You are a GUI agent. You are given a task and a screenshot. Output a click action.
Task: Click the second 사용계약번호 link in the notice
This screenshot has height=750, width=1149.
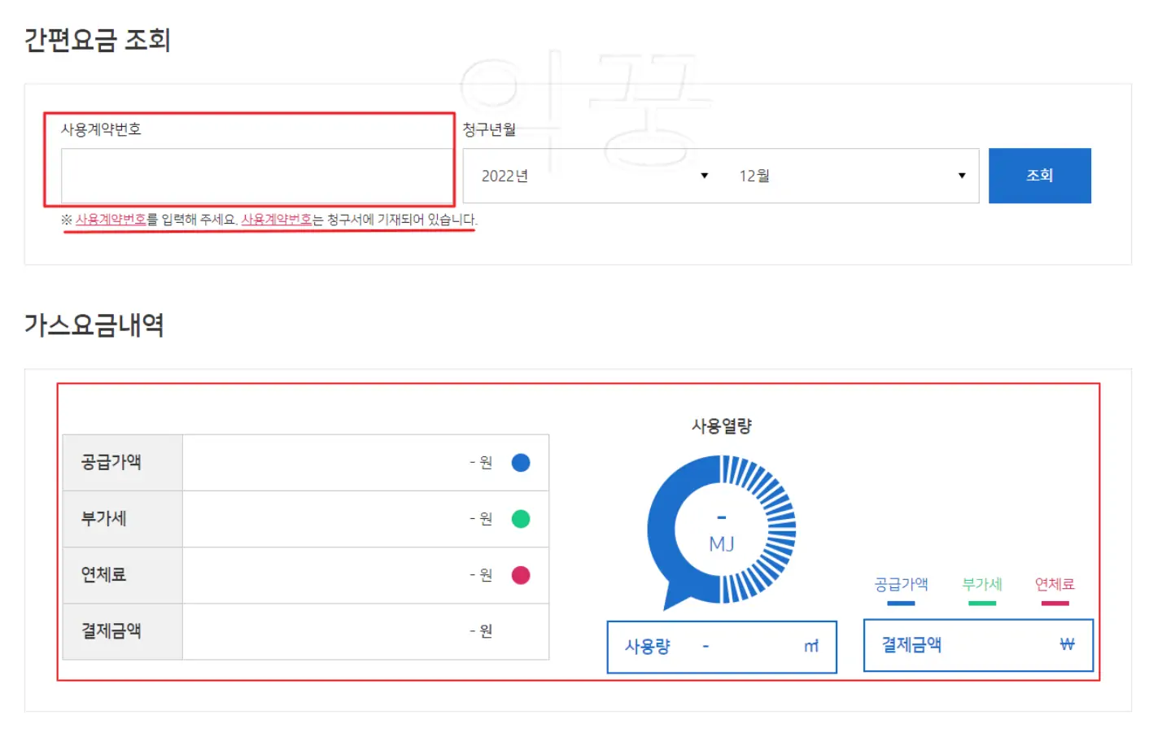coord(275,220)
